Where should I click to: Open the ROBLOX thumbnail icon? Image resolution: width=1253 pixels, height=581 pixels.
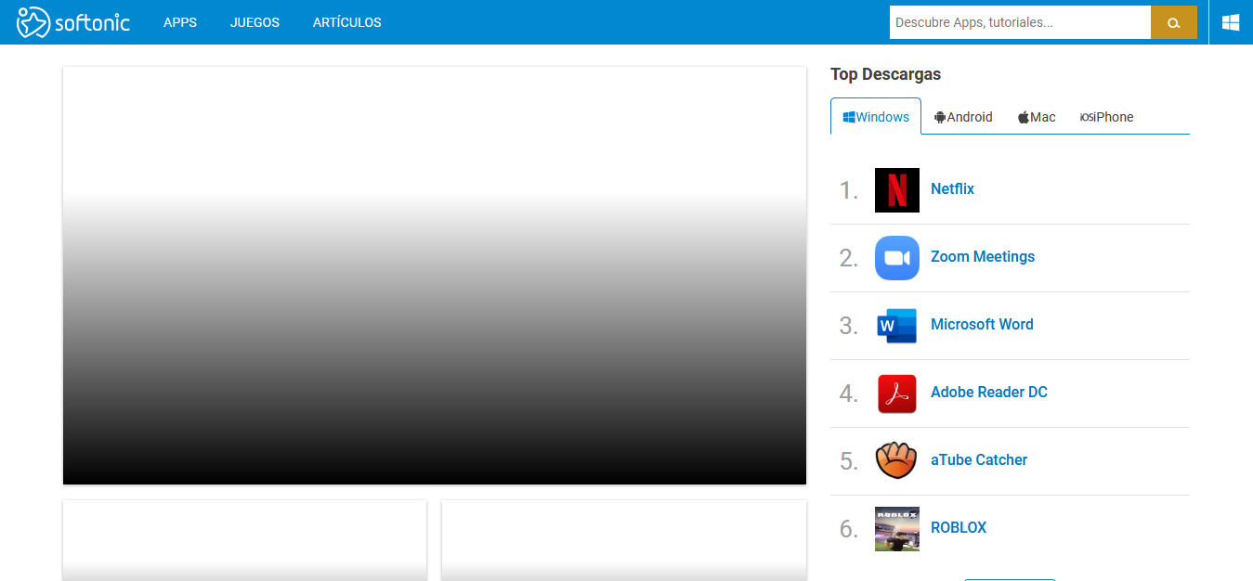897,529
